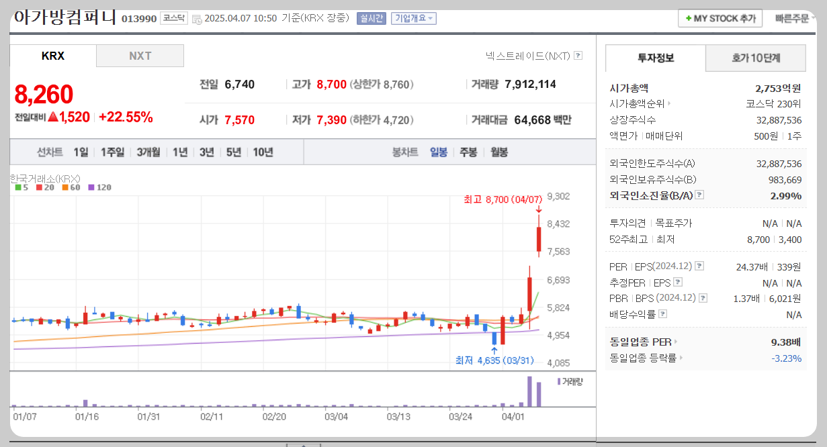Screen dimensions: 827x447
Task: Select the 일봉 daily candle chart
Action: coord(439,152)
